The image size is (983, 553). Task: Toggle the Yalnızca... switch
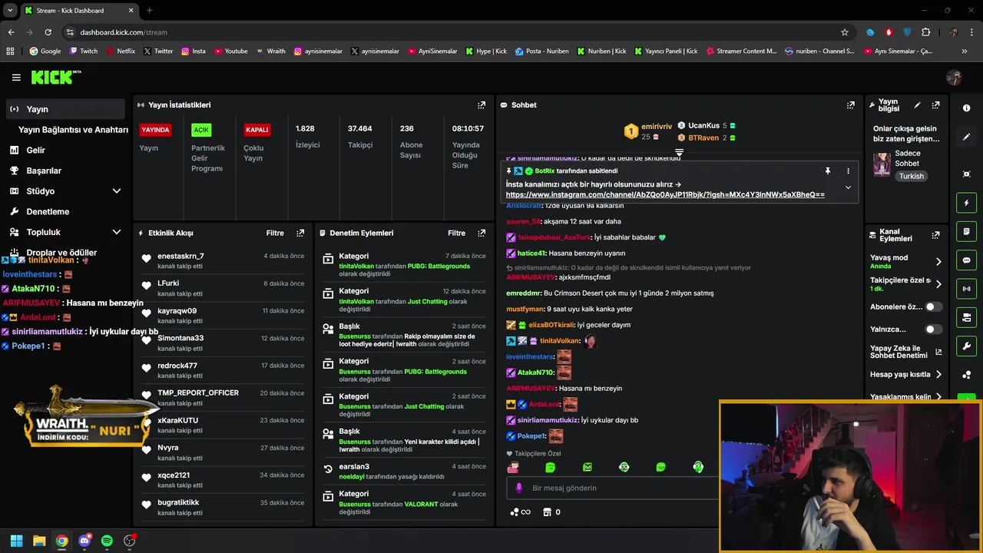(933, 329)
